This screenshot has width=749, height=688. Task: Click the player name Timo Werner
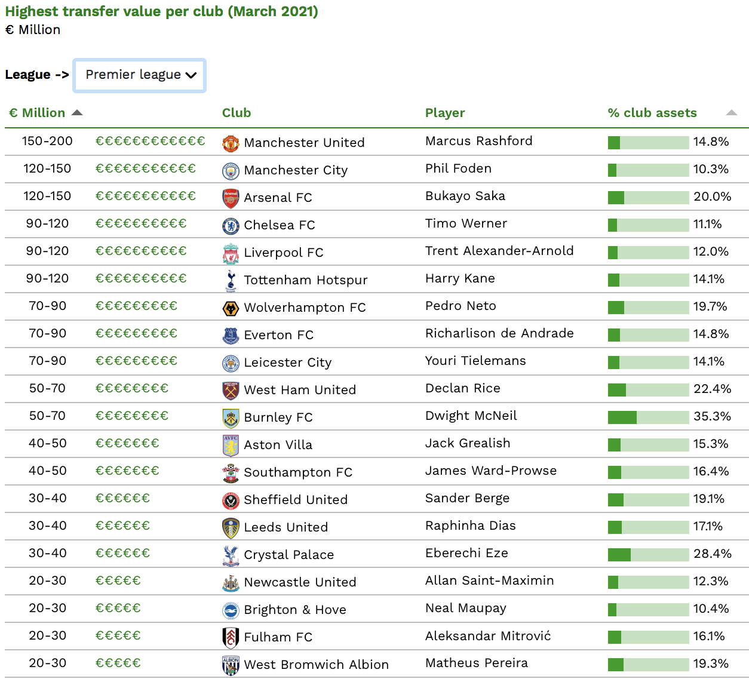(466, 223)
